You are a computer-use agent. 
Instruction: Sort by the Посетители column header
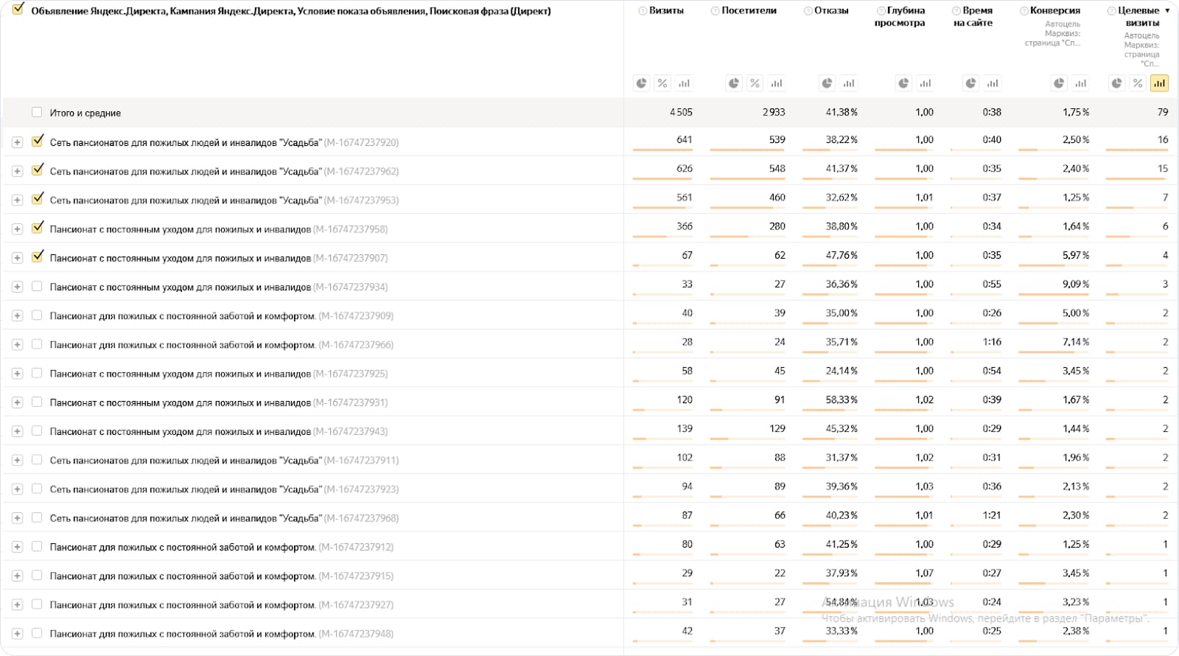[x=749, y=11]
